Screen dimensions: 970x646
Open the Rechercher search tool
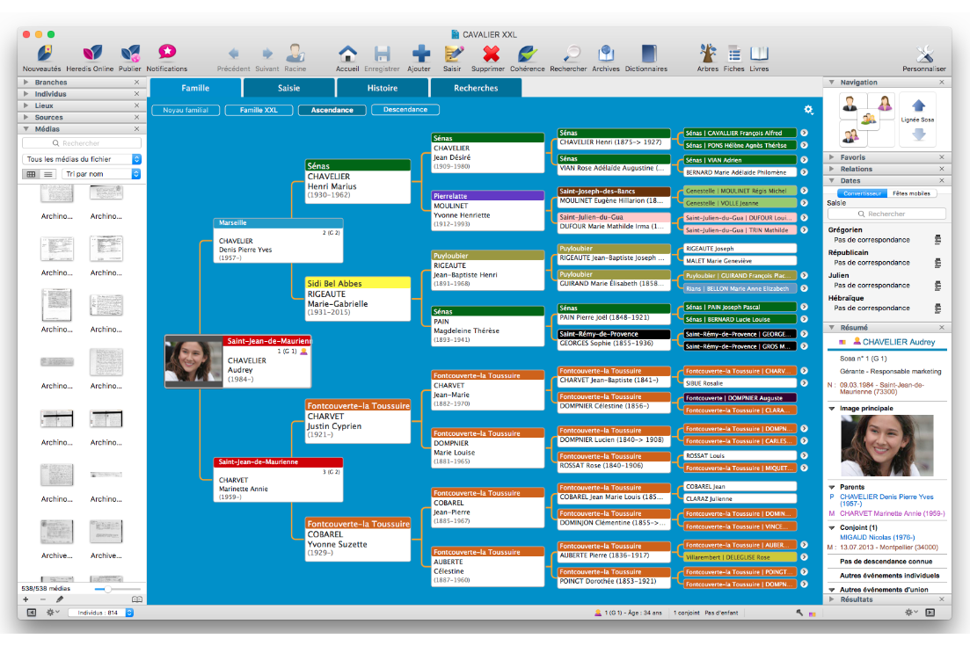pos(568,58)
